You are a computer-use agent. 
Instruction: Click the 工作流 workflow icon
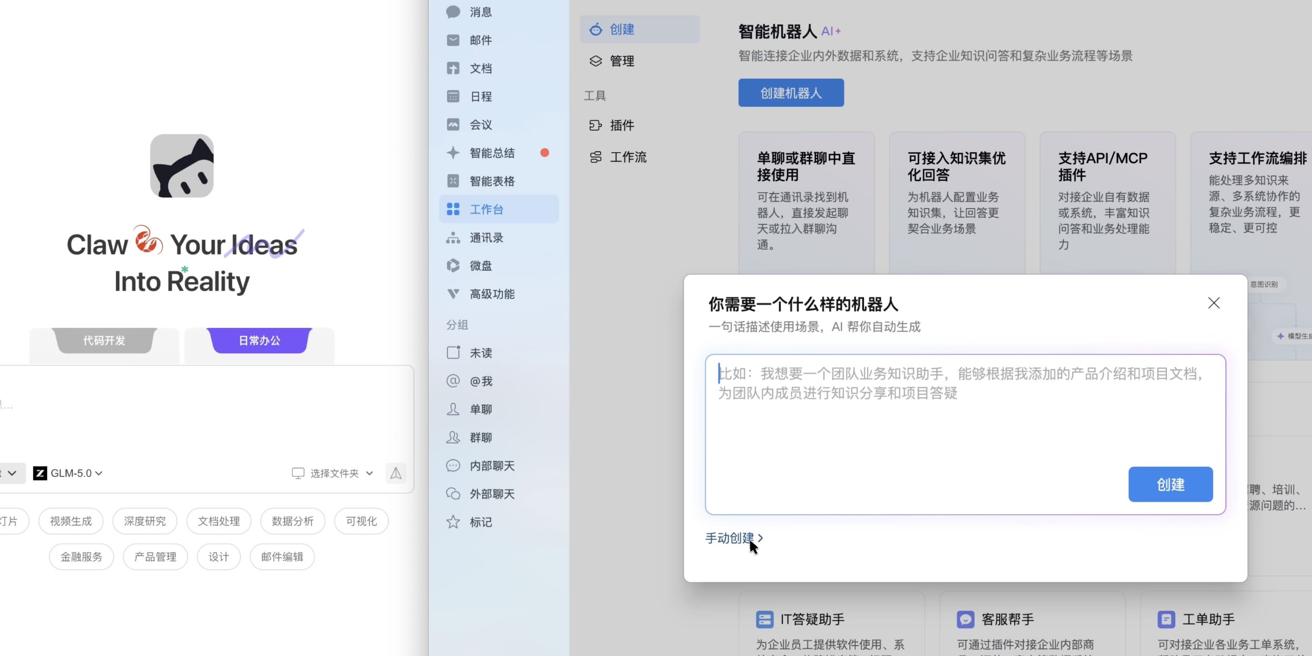pos(595,157)
